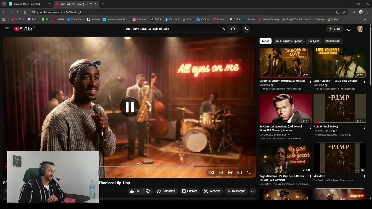Show more bookmarks chevron
372x209 pixels.
tap(365, 19)
